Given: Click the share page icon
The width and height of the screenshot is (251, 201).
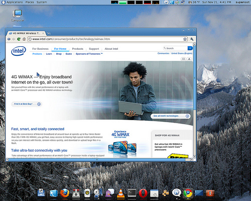Looking at the screenshot, I should [x=189, y=59].
